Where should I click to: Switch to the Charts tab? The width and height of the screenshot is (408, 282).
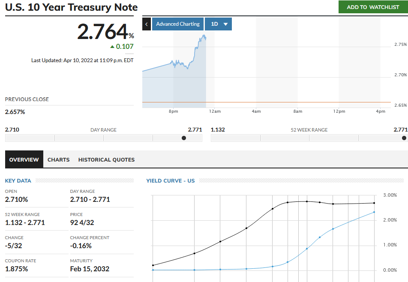click(59, 159)
